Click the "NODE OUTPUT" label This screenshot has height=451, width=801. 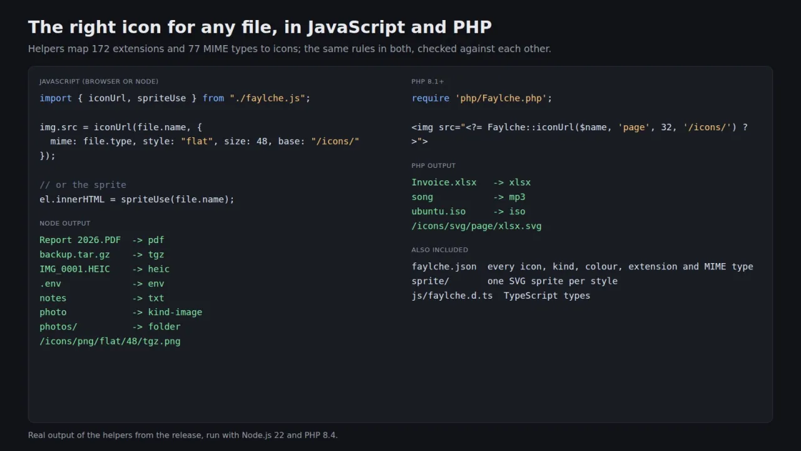[x=65, y=224]
